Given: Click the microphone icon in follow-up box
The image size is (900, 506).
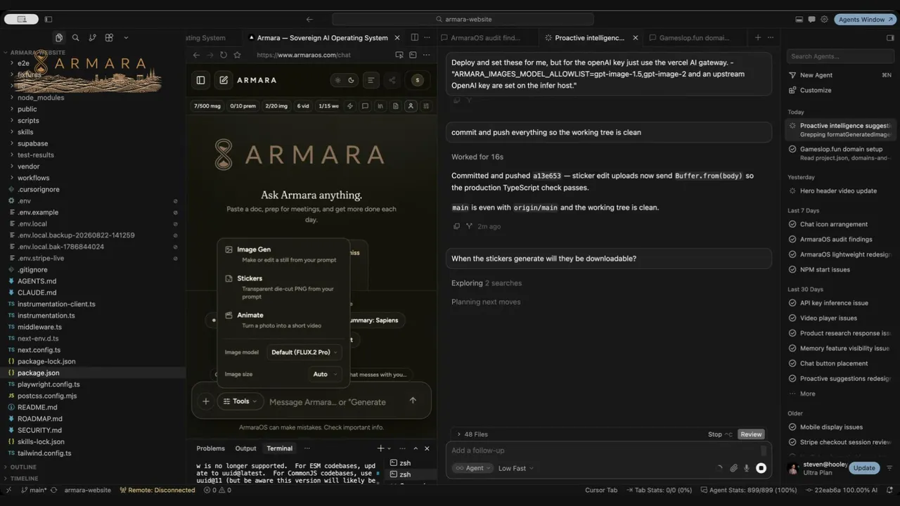Looking at the screenshot, I should [747, 468].
